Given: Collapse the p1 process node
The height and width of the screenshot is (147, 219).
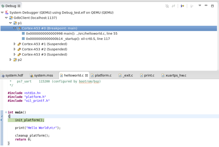Looking at the screenshot, I should click(11, 23).
